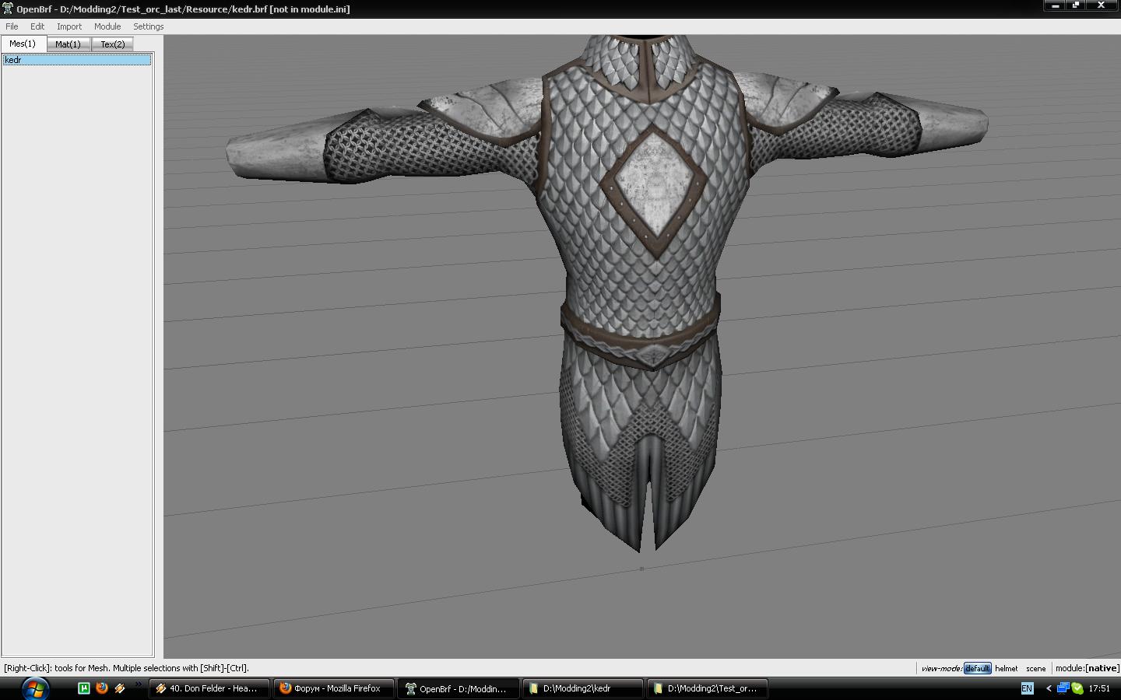
Task: Switch to the Tex(2) tab
Action: [112, 44]
